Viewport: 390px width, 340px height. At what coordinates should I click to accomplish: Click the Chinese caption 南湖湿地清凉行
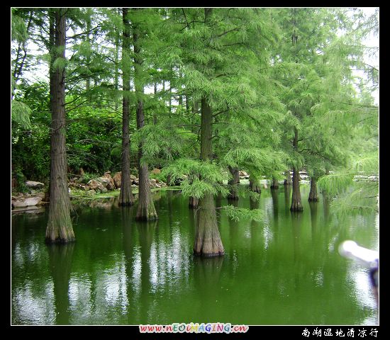340,332
